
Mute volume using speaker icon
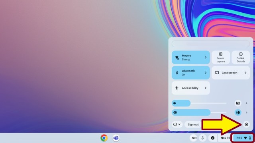tap(175, 103)
